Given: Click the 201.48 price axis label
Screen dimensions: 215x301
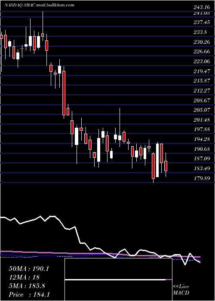Looking at the screenshot, I should [x=202, y=120].
